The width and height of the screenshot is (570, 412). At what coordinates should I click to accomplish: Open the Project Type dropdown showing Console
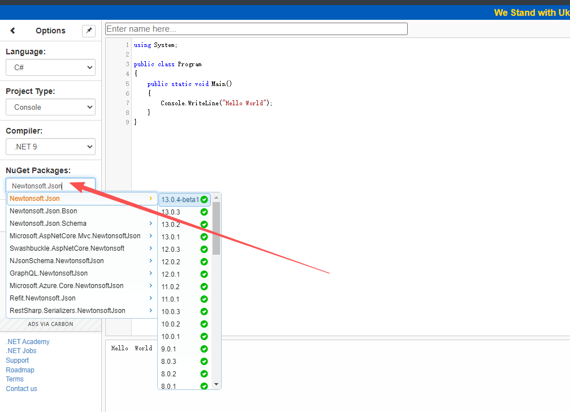(x=50, y=107)
